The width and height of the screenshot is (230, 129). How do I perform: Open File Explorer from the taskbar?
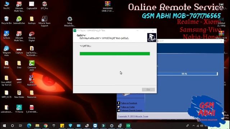37,126
